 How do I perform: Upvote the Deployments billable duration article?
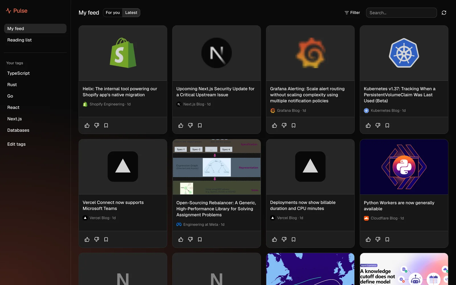click(274, 239)
